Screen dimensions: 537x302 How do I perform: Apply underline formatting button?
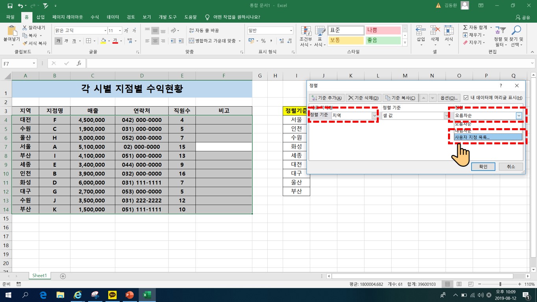[x=74, y=41]
